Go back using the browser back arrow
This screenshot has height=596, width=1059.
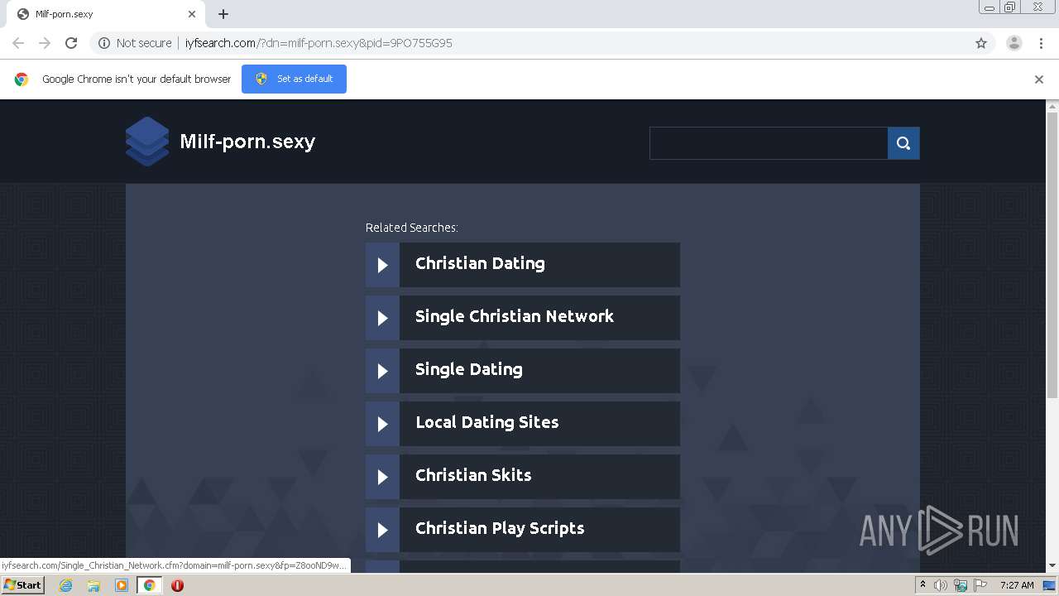[18, 43]
